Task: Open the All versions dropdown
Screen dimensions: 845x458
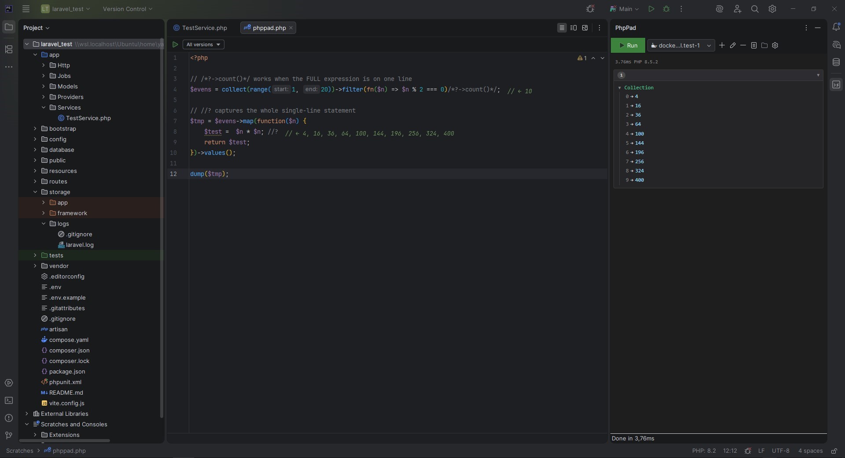Action: (x=203, y=44)
